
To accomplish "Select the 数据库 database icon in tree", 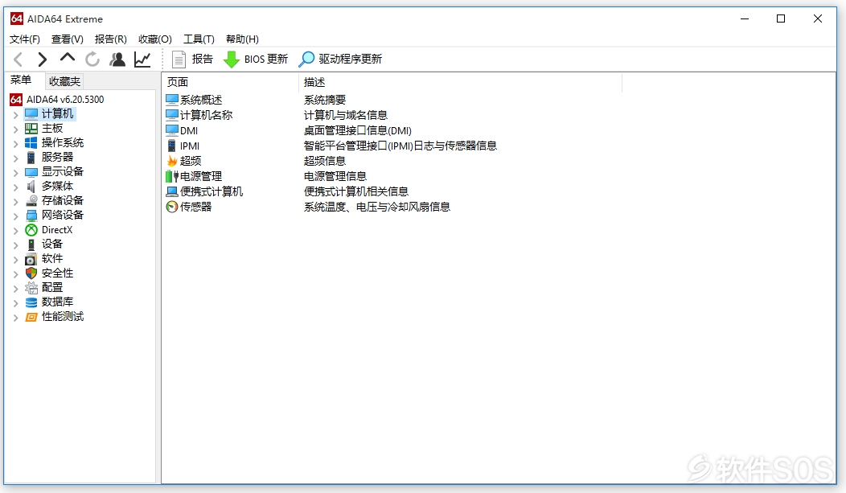I will point(31,302).
